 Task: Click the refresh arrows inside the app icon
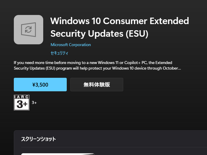tap(29, 30)
